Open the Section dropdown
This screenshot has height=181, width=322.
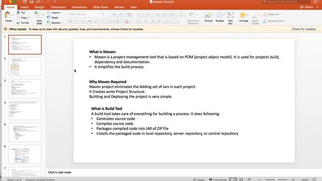55,23
